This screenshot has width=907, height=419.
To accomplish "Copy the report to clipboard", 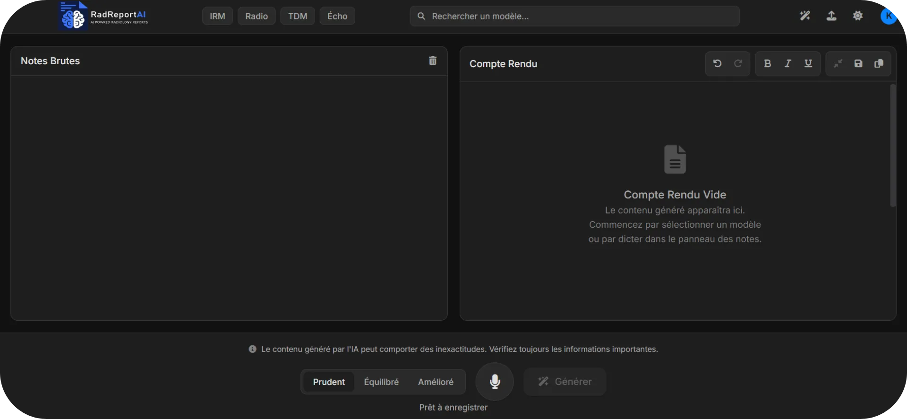I will pos(879,63).
